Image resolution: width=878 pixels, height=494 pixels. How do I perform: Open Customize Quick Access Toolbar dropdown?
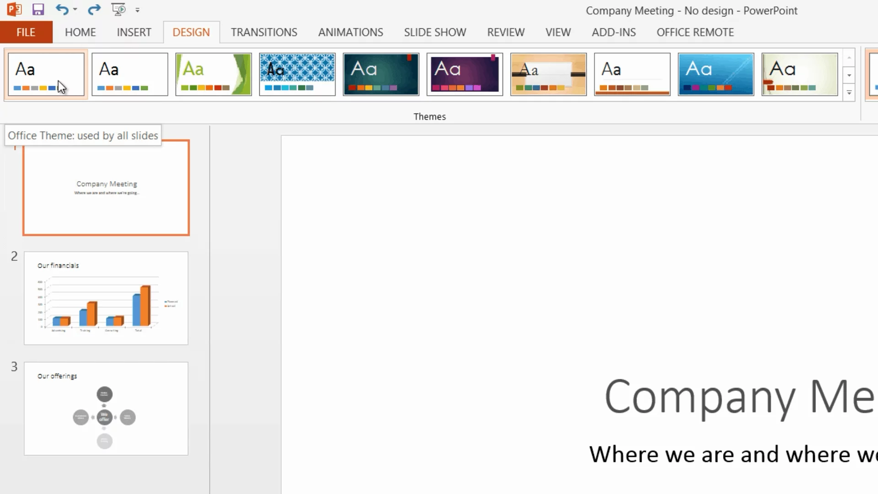(x=138, y=10)
